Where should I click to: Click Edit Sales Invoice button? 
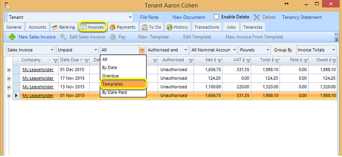[x=83, y=37]
